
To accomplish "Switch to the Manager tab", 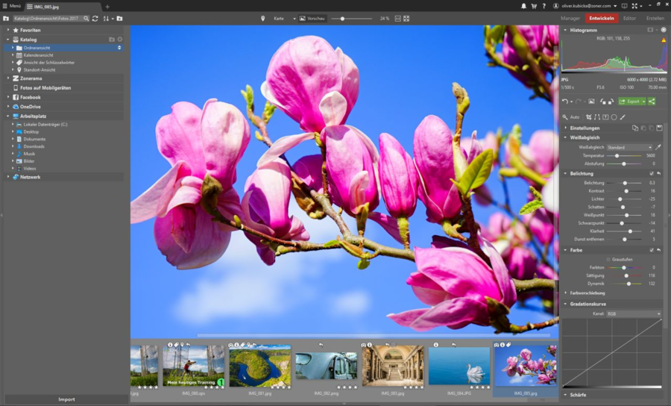I will pyautogui.click(x=570, y=18).
